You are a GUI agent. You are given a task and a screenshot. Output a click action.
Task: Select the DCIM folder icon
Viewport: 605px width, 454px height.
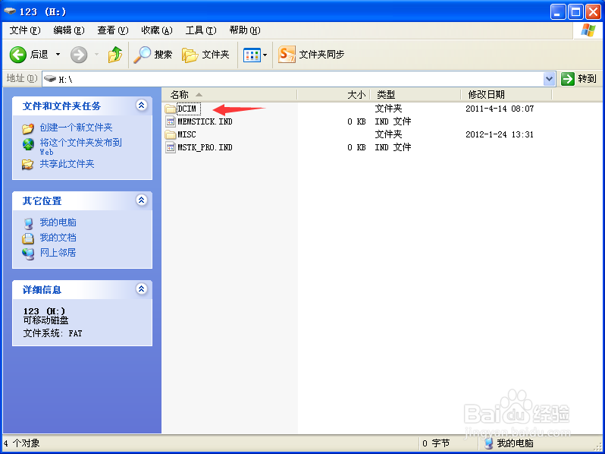(x=170, y=109)
